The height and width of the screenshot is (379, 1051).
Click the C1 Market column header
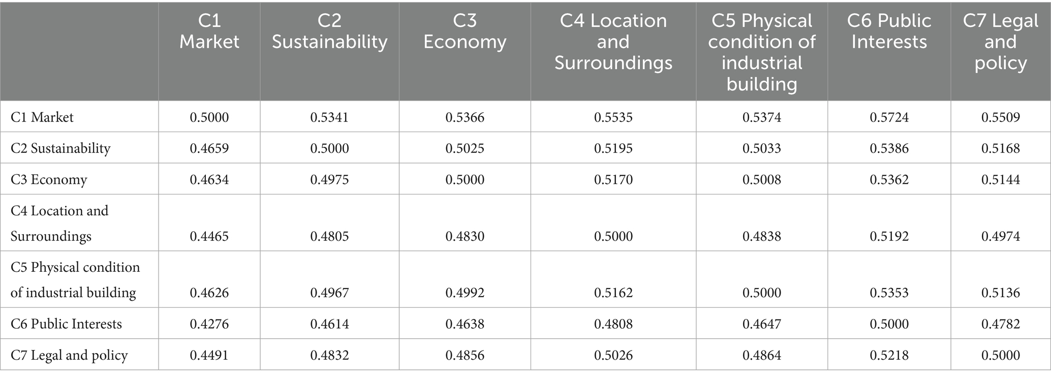click(209, 31)
